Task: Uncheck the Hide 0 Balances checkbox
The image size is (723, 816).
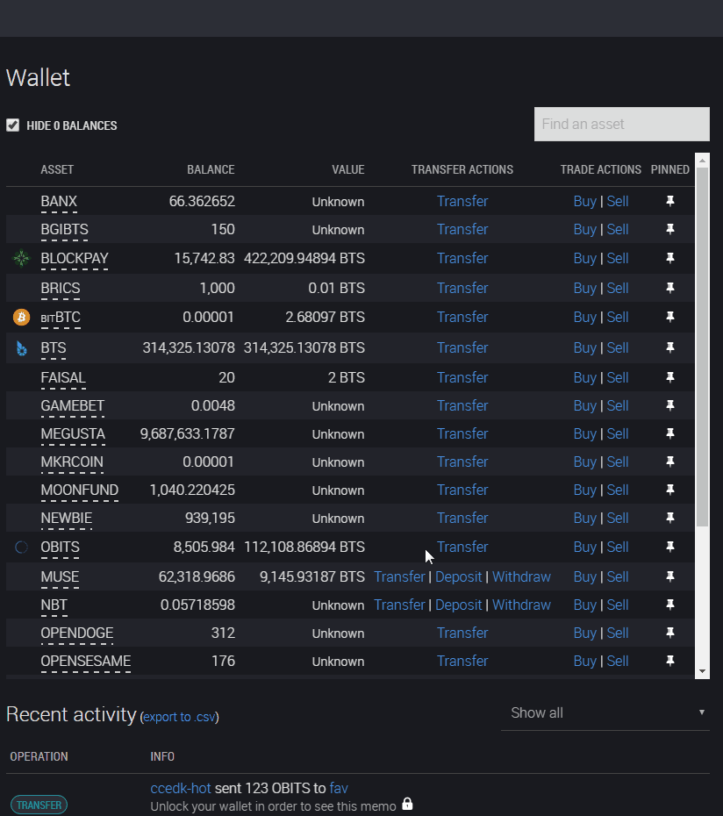Action: pyautogui.click(x=13, y=125)
